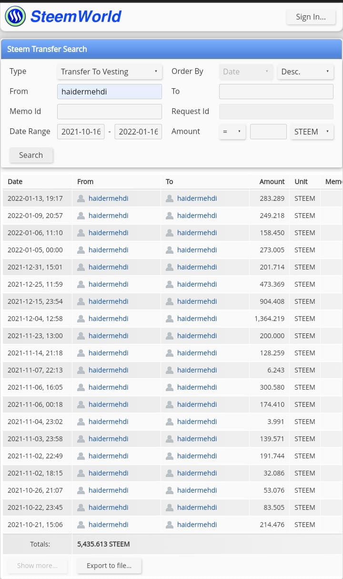Viewport: 343px width, 579px height.
Task: Focus the From field containing haidermehdi
Action: pos(109,92)
